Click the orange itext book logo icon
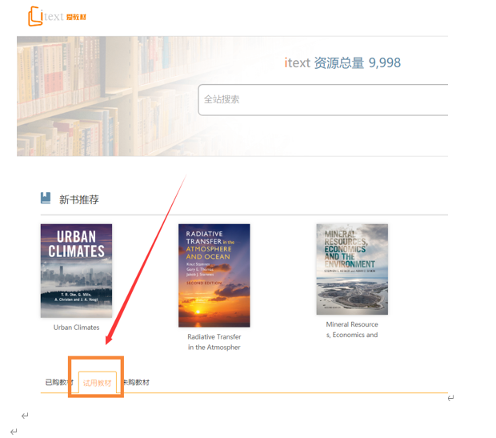Viewport: 496px width, 438px height. (35, 16)
